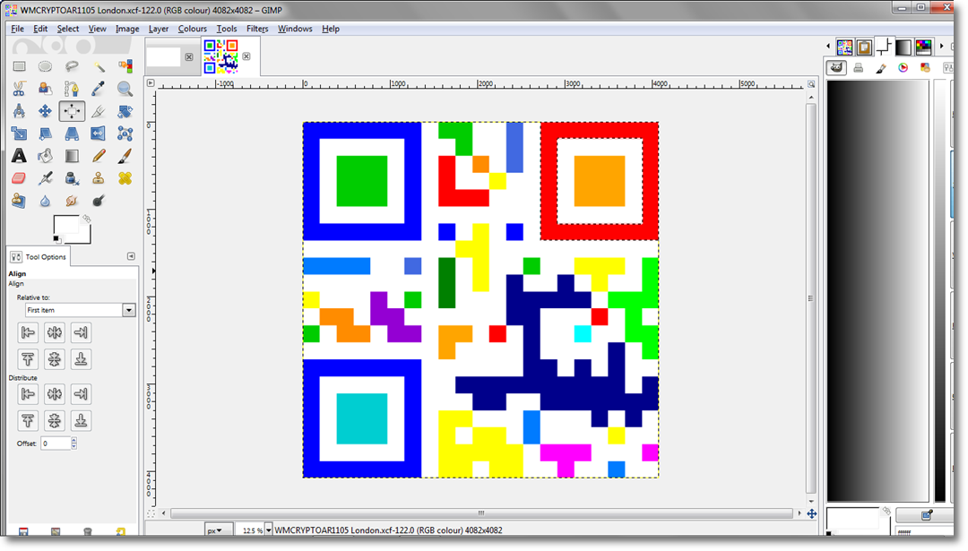This screenshot has width=968, height=551.
Task: Increase the Offset value using stepper
Action: (74, 441)
